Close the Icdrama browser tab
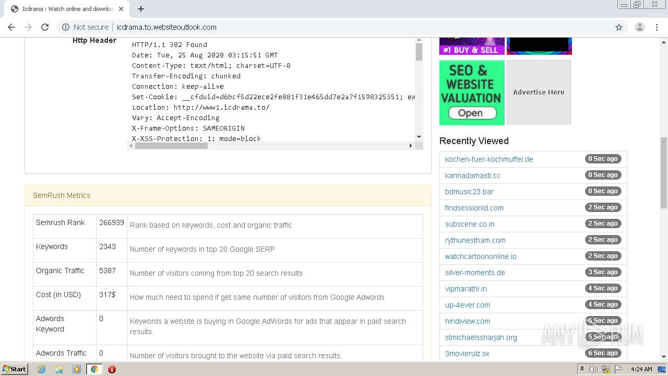Viewport: 668px width, 376px height. tap(121, 9)
